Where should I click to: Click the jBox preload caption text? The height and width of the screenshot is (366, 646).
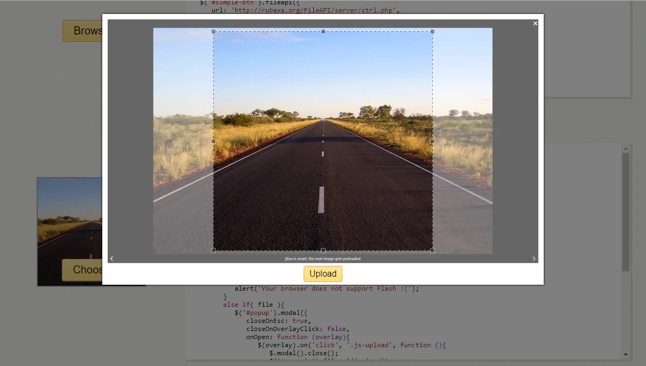[323, 259]
